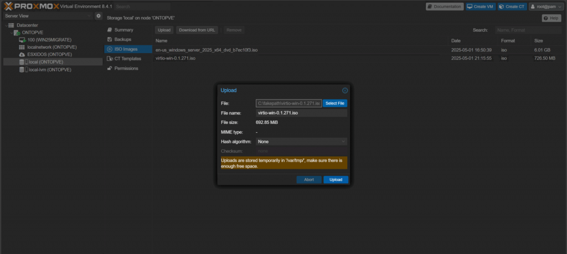This screenshot has width=567, height=254.
Task: Close the Upload dialog with X icon
Action: [345, 90]
